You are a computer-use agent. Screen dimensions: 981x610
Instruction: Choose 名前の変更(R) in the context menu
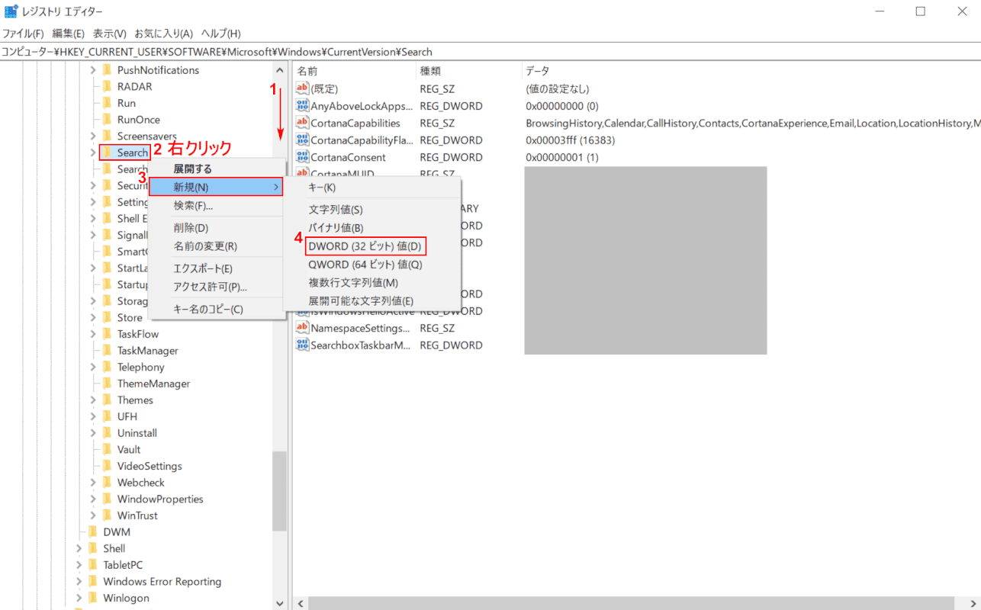tap(216, 246)
